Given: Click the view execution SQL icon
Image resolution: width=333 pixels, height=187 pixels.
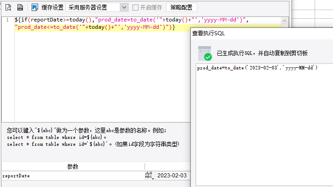Looking at the screenshot, I should 20,7.
